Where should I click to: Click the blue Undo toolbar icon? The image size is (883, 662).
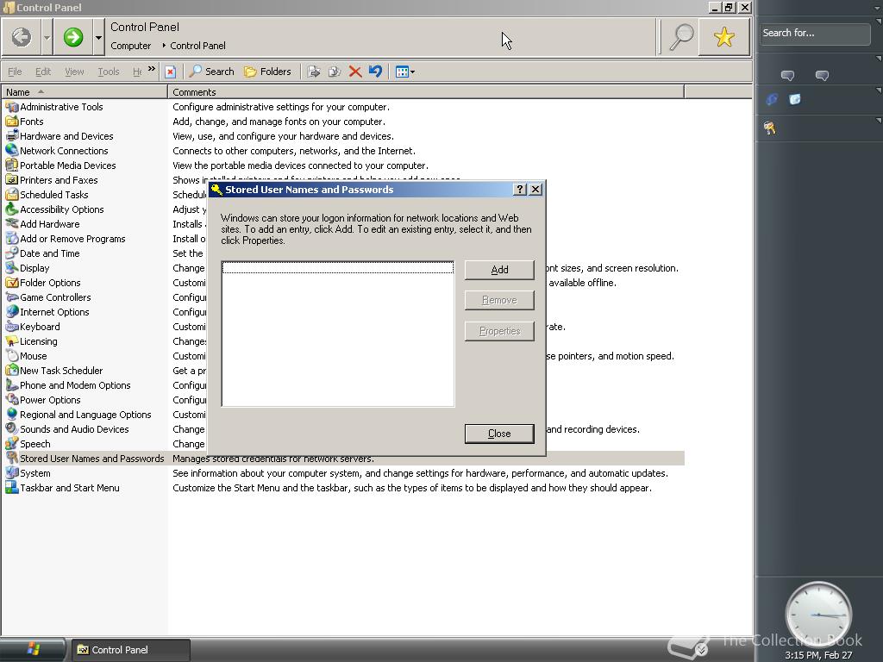(376, 72)
